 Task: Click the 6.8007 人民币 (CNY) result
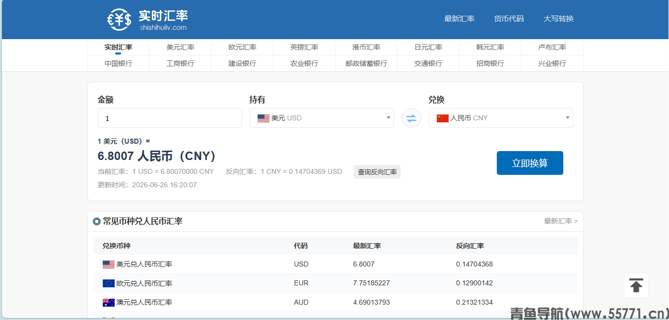[x=157, y=156]
